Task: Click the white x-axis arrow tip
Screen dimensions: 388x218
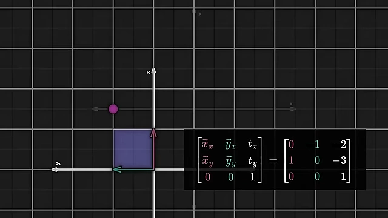Action: [x=153, y=71]
